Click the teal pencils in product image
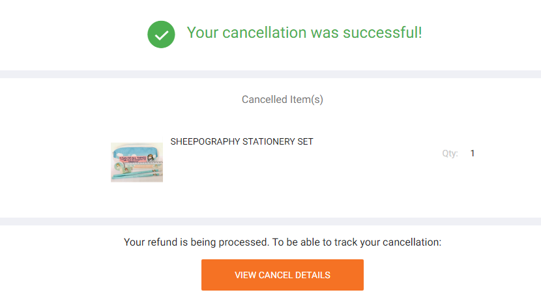The height and width of the screenshot is (301, 541). tap(140, 175)
